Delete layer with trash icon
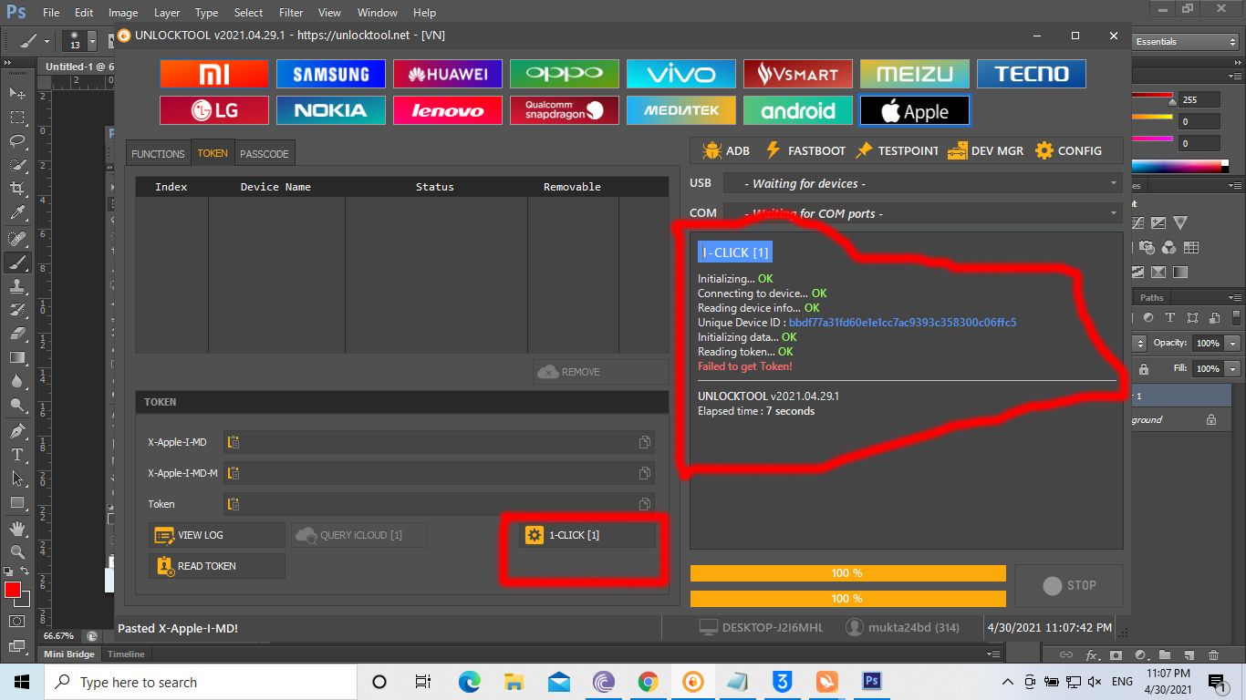Image resolution: width=1246 pixels, height=700 pixels. click(1213, 654)
